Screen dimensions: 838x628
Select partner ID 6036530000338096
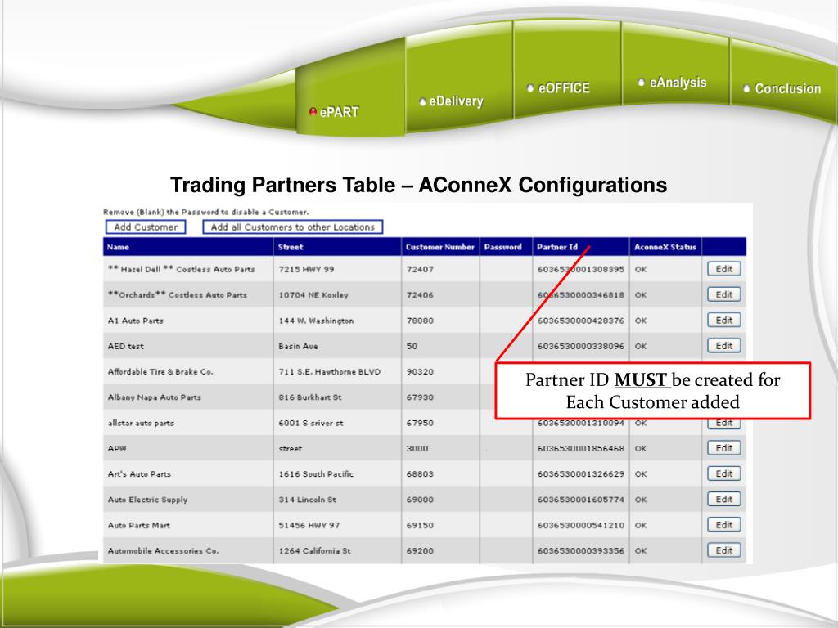pos(581,347)
